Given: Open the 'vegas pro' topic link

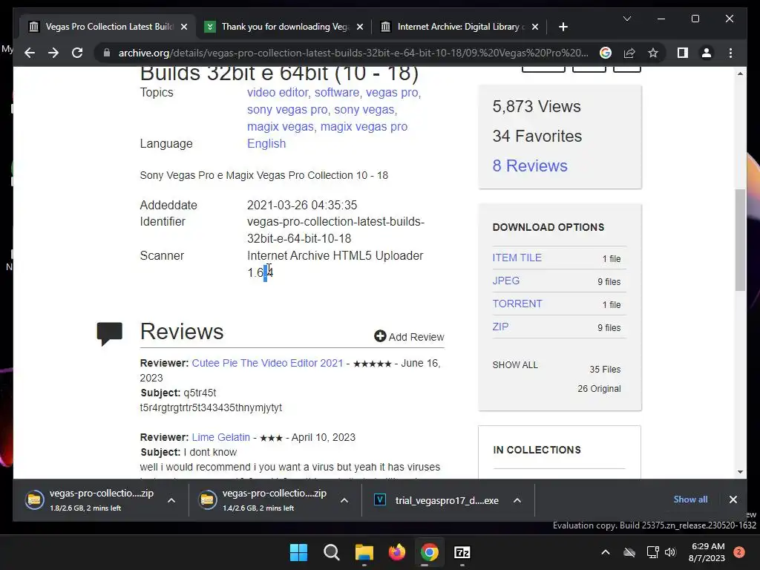Looking at the screenshot, I should (392, 92).
